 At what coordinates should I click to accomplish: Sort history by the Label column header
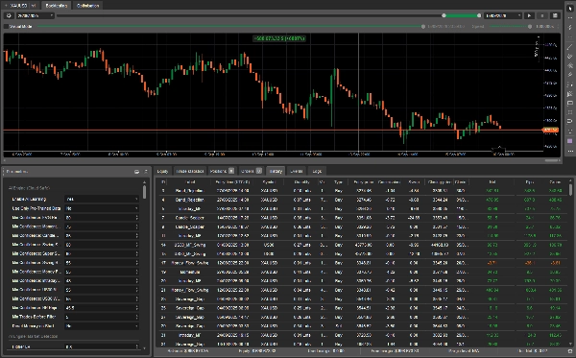click(190, 181)
